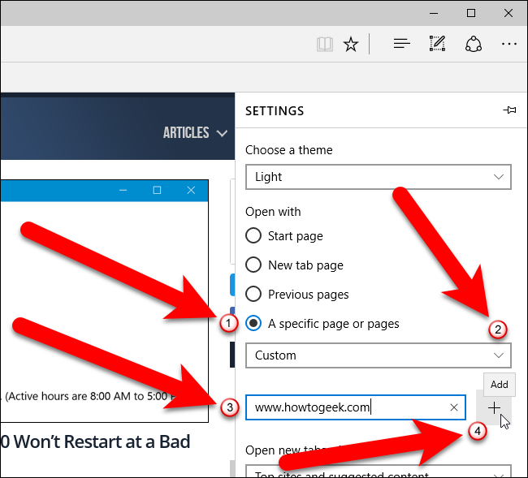Select the Previous pages option

pyautogui.click(x=253, y=294)
